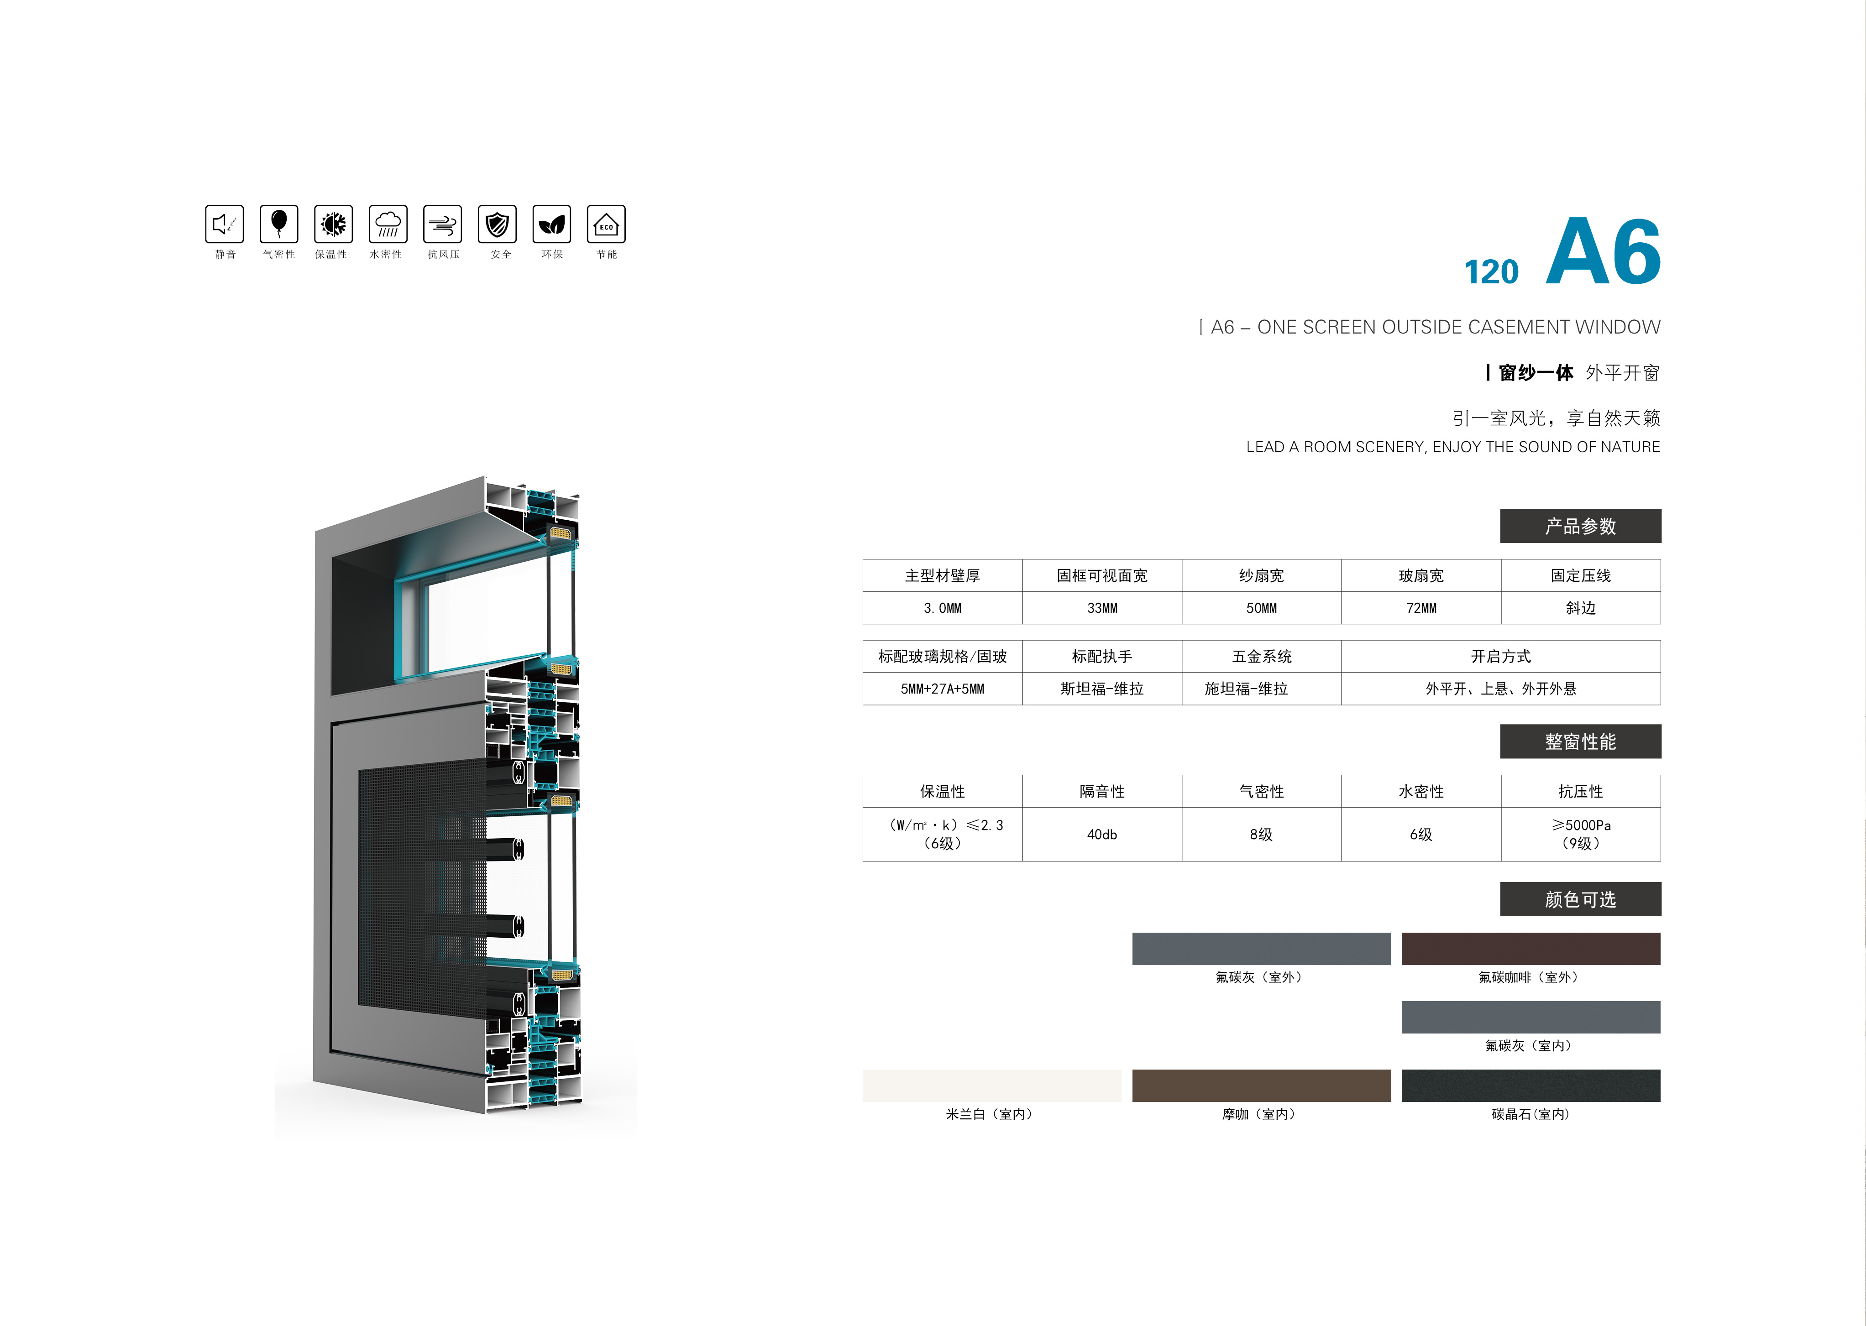
Task: Select the shield 安全 icon
Action: 498,224
